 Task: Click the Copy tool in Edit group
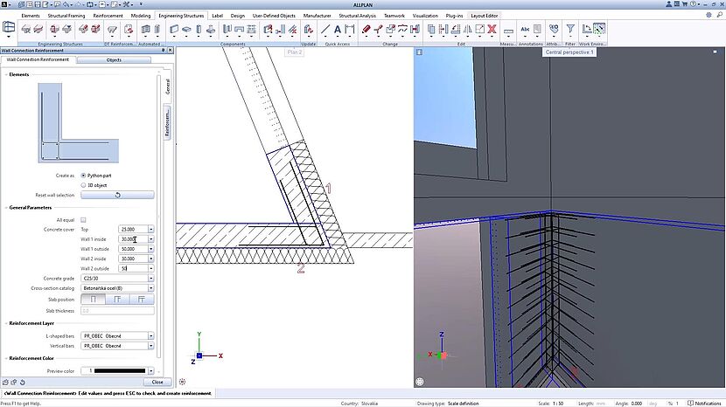tap(431, 30)
